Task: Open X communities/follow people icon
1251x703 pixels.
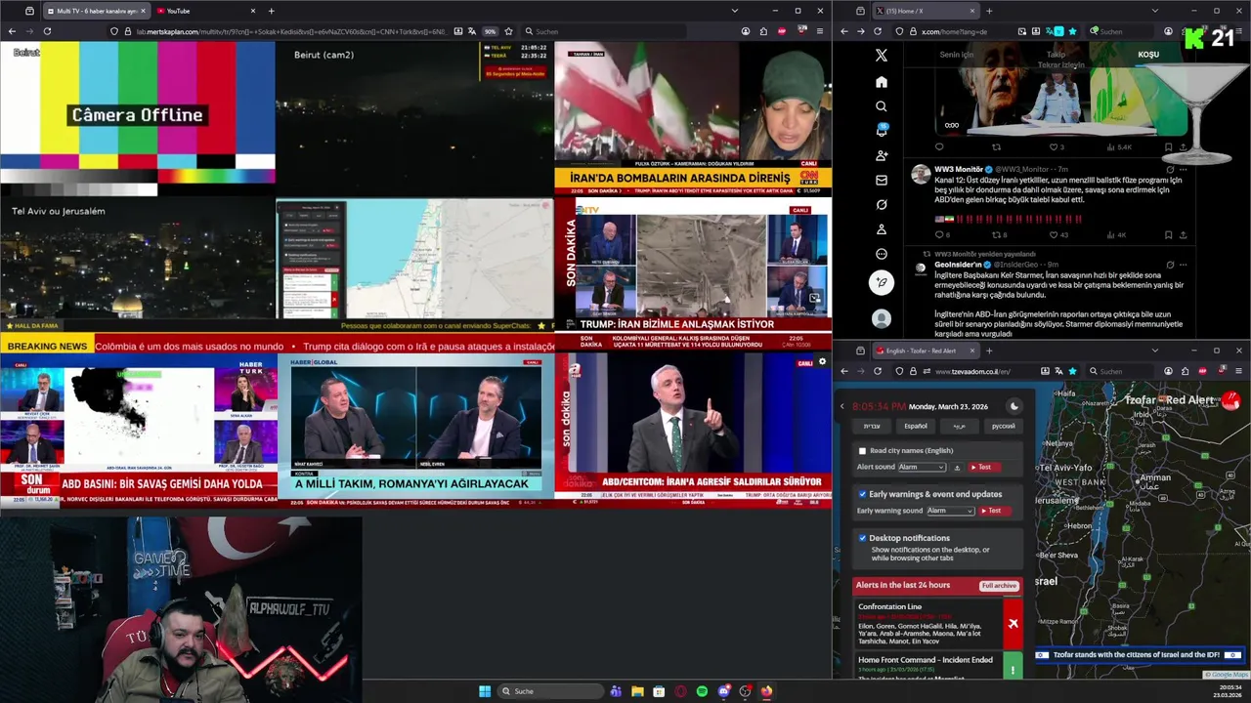Action: [x=881, y=155]
